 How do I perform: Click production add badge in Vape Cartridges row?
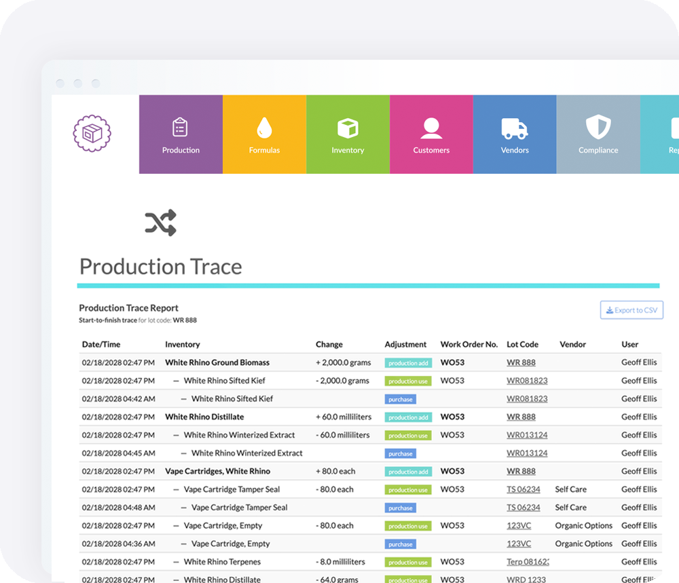pyautogui.click(x=408, y=472)
